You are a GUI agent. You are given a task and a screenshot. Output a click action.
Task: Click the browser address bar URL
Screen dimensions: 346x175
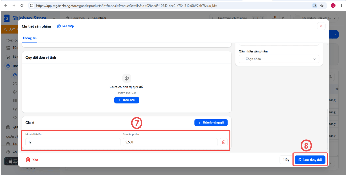[x=126, y=6]
